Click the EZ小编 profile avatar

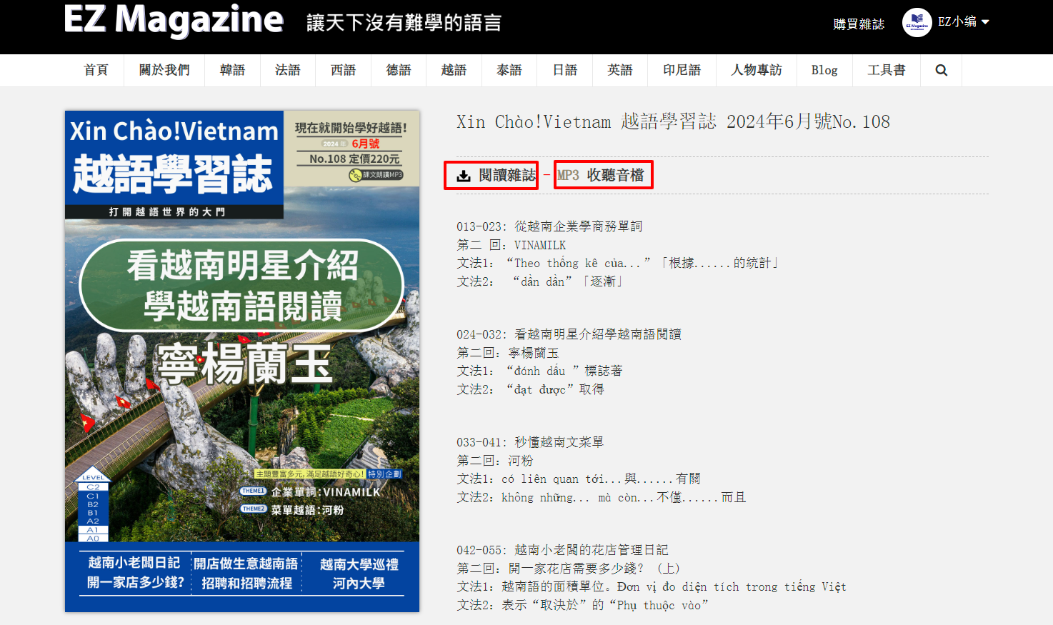[x=917, y=23]
